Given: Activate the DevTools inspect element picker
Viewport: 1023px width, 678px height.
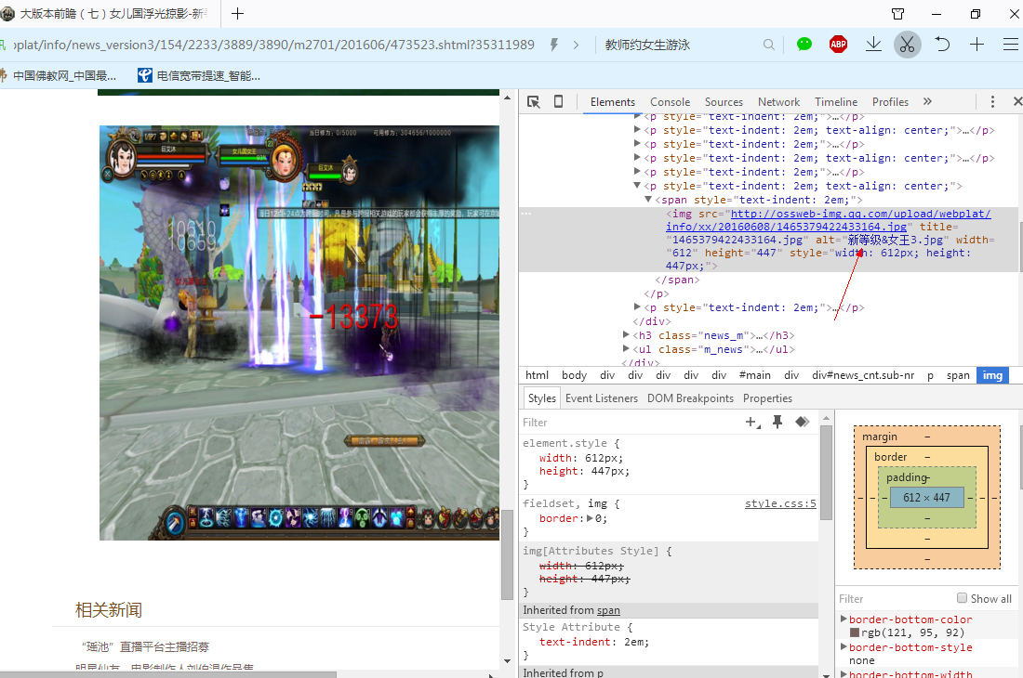Looking at the screenshot, I should [534, 101].
